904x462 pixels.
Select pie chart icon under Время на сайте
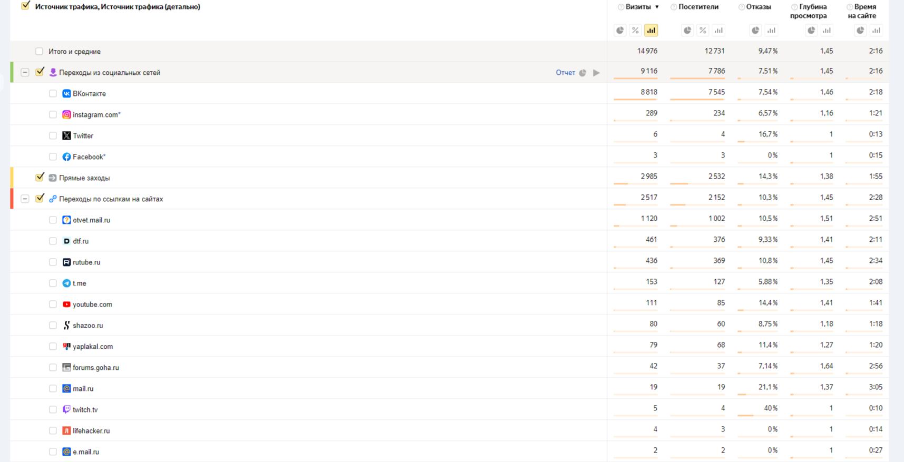[x=860, y=31]
